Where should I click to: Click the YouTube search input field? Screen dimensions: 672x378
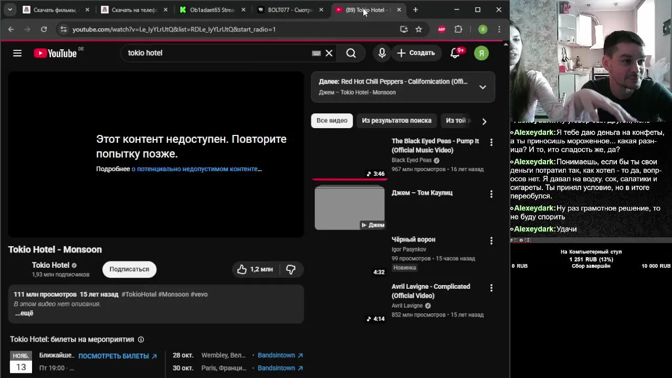pyautogui.click(x=215, y=53)
